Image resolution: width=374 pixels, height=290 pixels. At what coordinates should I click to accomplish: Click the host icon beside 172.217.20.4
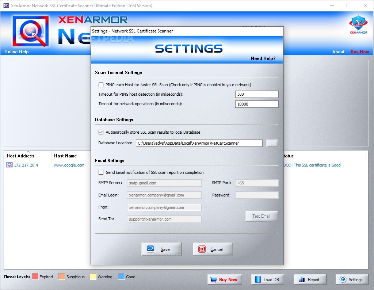click(x=9, y=165)
